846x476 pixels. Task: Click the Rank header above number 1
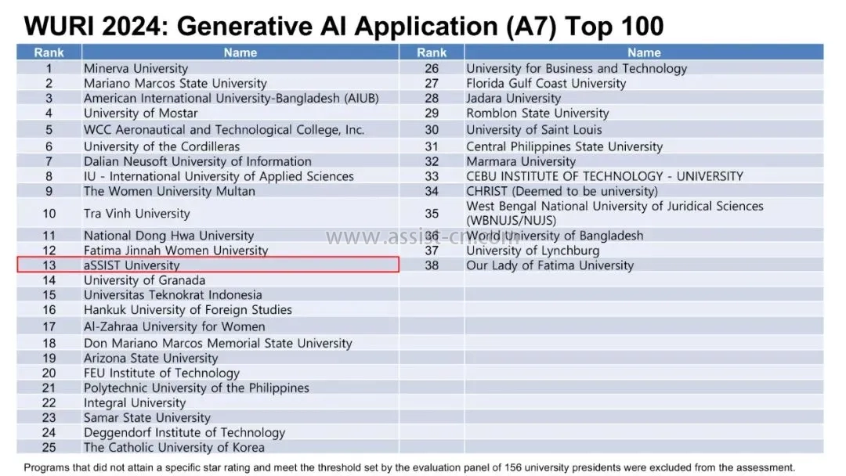coord(49,52)
